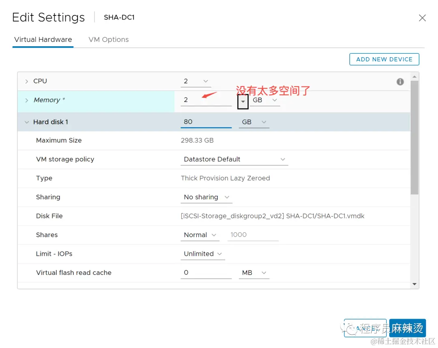Image resolution: width=438 pixels, height=348 pixels.
Task: Collapse the Hard disk 1 section
Action: pos(26,122)
